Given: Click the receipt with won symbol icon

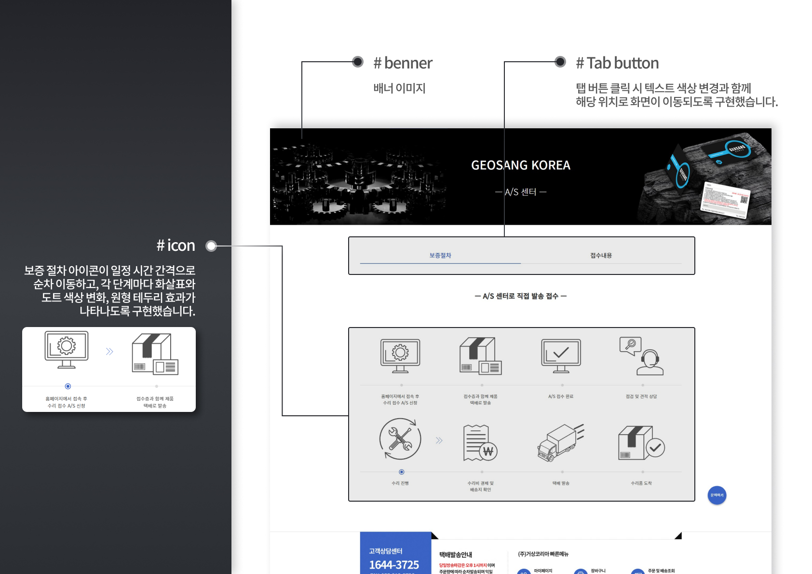Looking at the screenshot, I should pos(480,443).
